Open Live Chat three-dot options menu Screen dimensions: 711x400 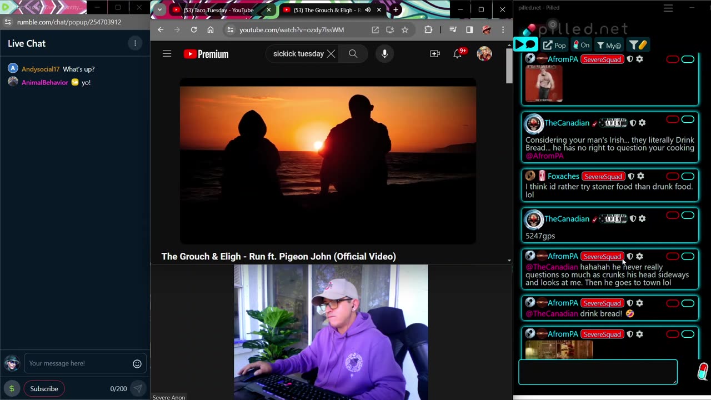coord(135,43)
